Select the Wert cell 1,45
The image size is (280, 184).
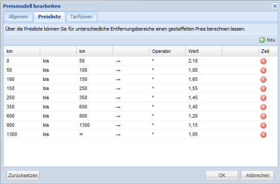(204, 98)
